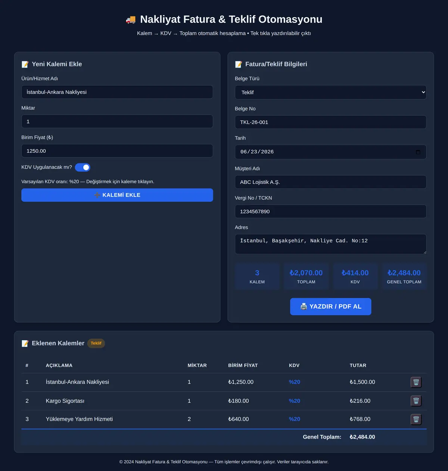
Task: Click the KALEM count stat card
Action: (x=257, y=276)
